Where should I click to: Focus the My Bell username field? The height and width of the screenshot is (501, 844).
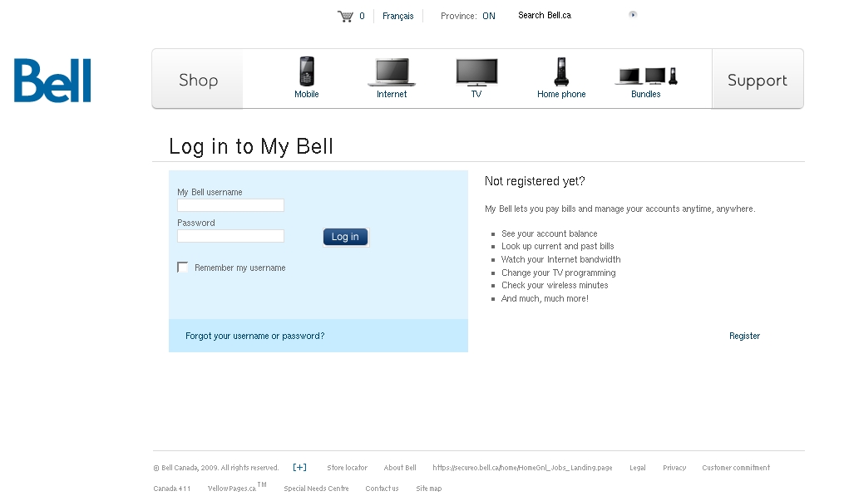(230, 205)
